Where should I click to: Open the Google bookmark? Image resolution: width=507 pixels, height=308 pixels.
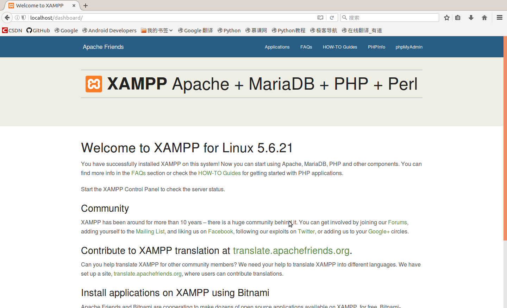(x=66, y=31)
